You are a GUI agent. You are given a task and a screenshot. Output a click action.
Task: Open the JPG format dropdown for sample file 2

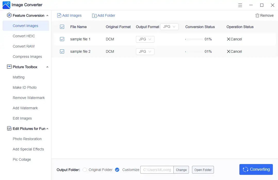(x=145, y=52)
